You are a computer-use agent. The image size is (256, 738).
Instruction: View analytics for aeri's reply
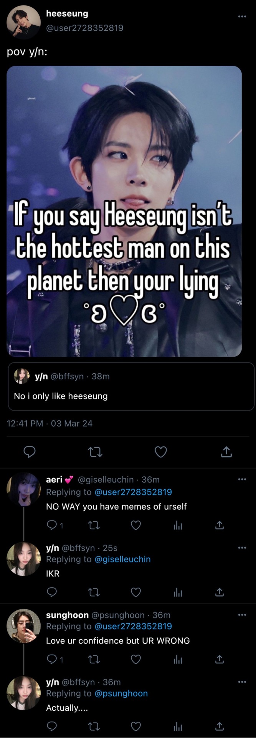177,525
